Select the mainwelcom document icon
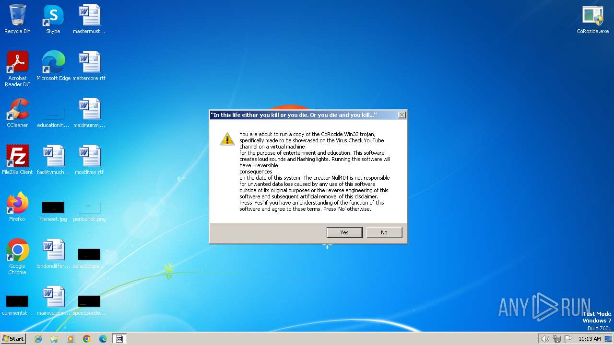 (53, 301)
